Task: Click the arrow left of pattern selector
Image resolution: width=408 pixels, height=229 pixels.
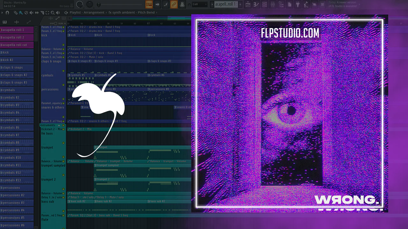Action: (x=212, y=4)
